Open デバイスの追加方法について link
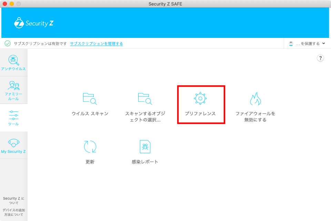This screenshot has height=221, width=331. point(14,212)
